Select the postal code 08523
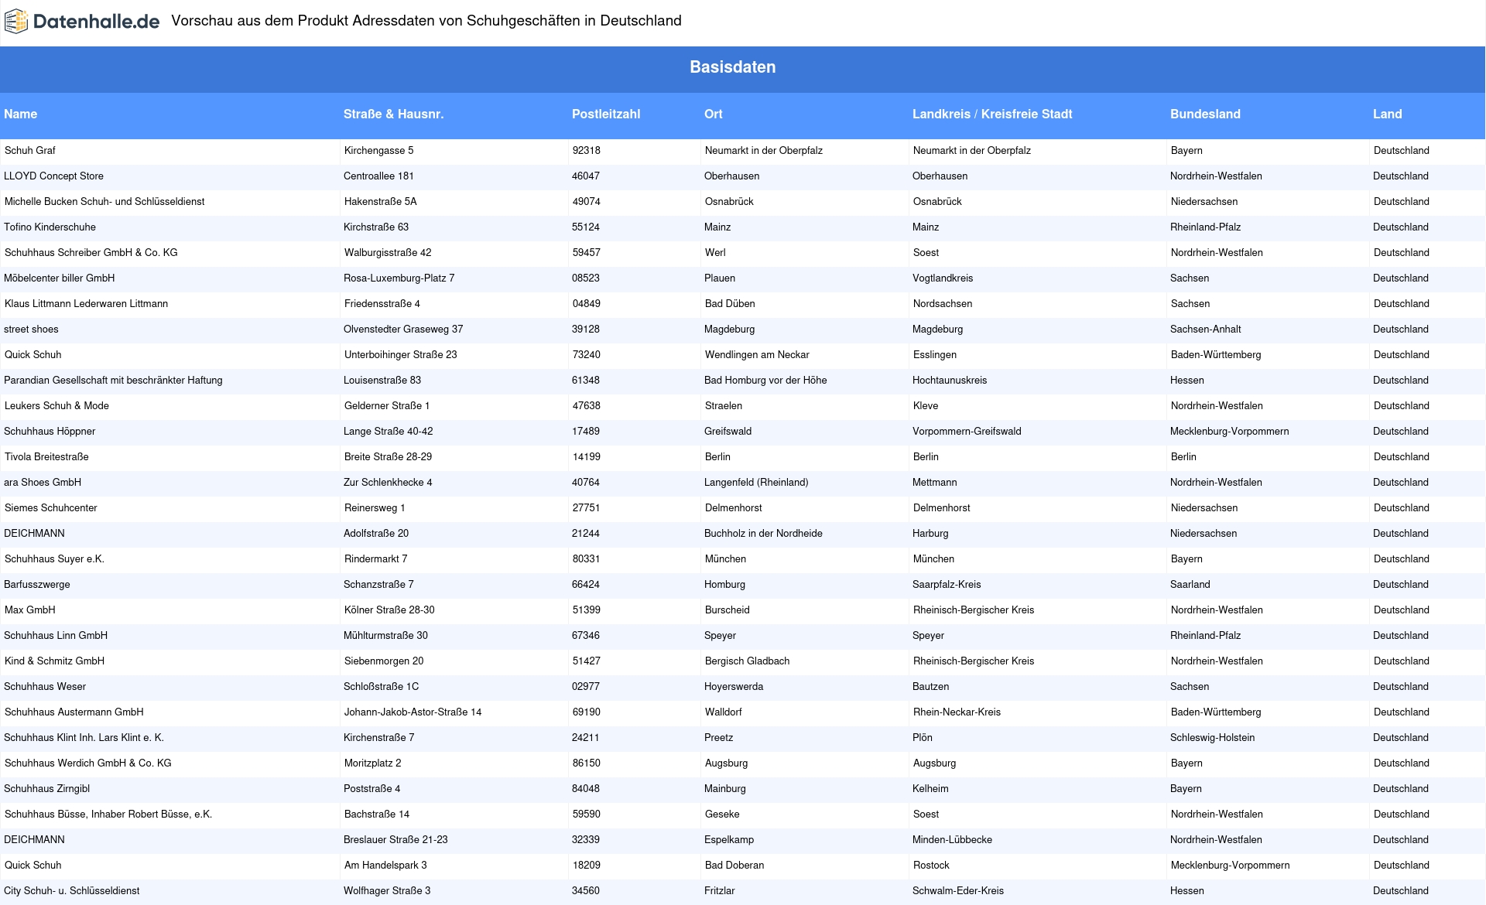Screen dimensions: 1486x905 coord(585,278)
